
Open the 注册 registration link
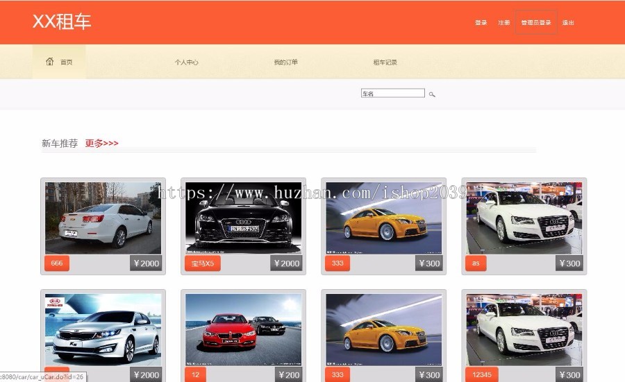point(504,23)
